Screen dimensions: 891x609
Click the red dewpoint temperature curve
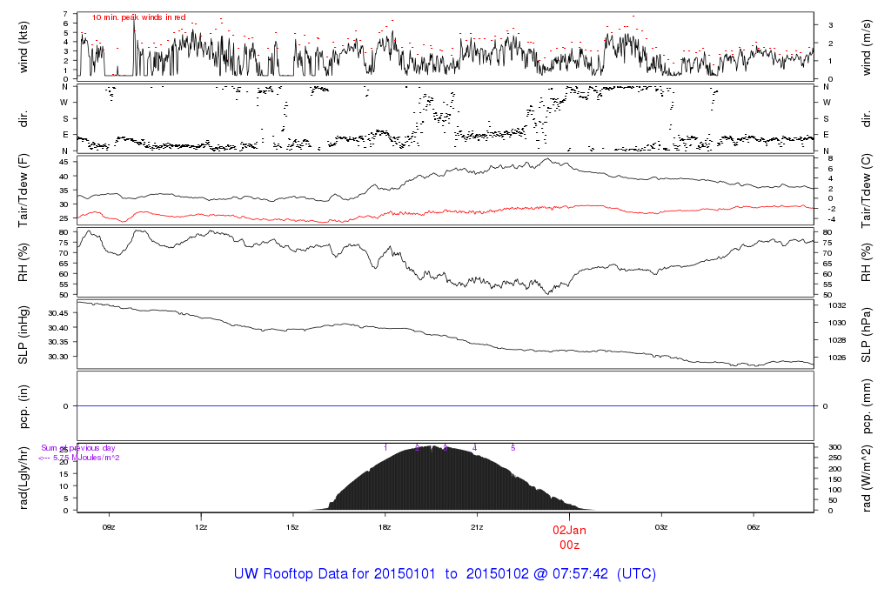[x=445, y=211]
